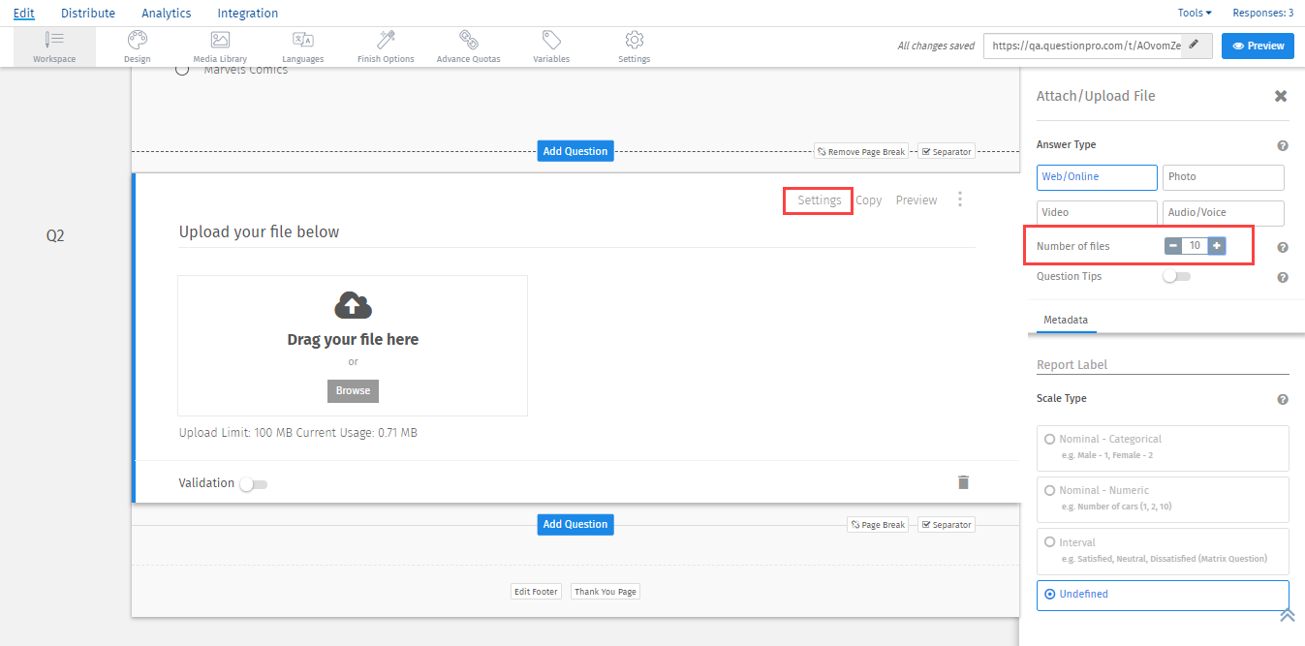Open the Variables tag icon

(x=551, y=46)
